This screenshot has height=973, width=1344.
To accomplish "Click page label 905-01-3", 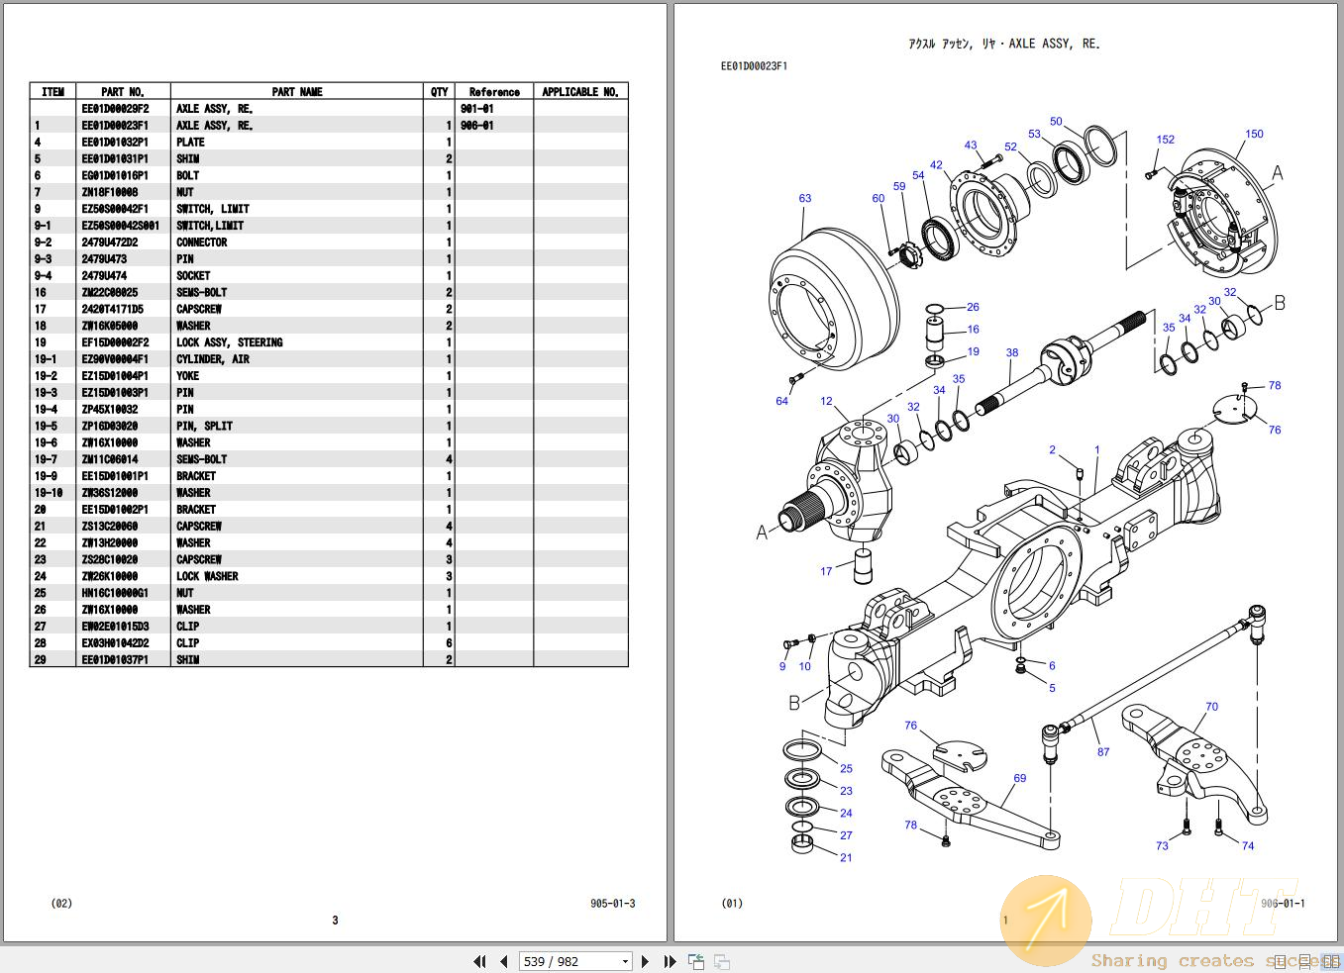I will point(613,904).
